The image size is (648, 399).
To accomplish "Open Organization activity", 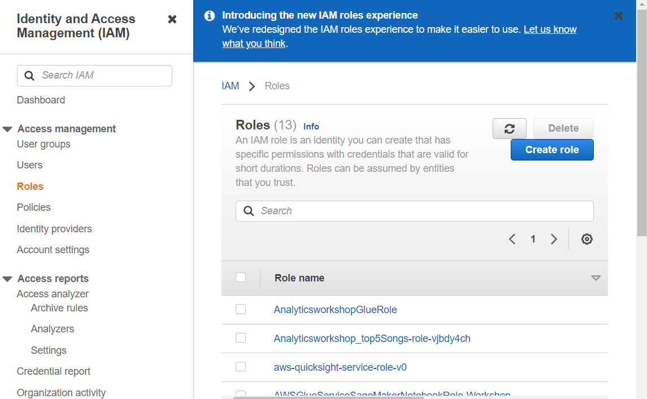I will pyautogui.click(x=61, y=392).
